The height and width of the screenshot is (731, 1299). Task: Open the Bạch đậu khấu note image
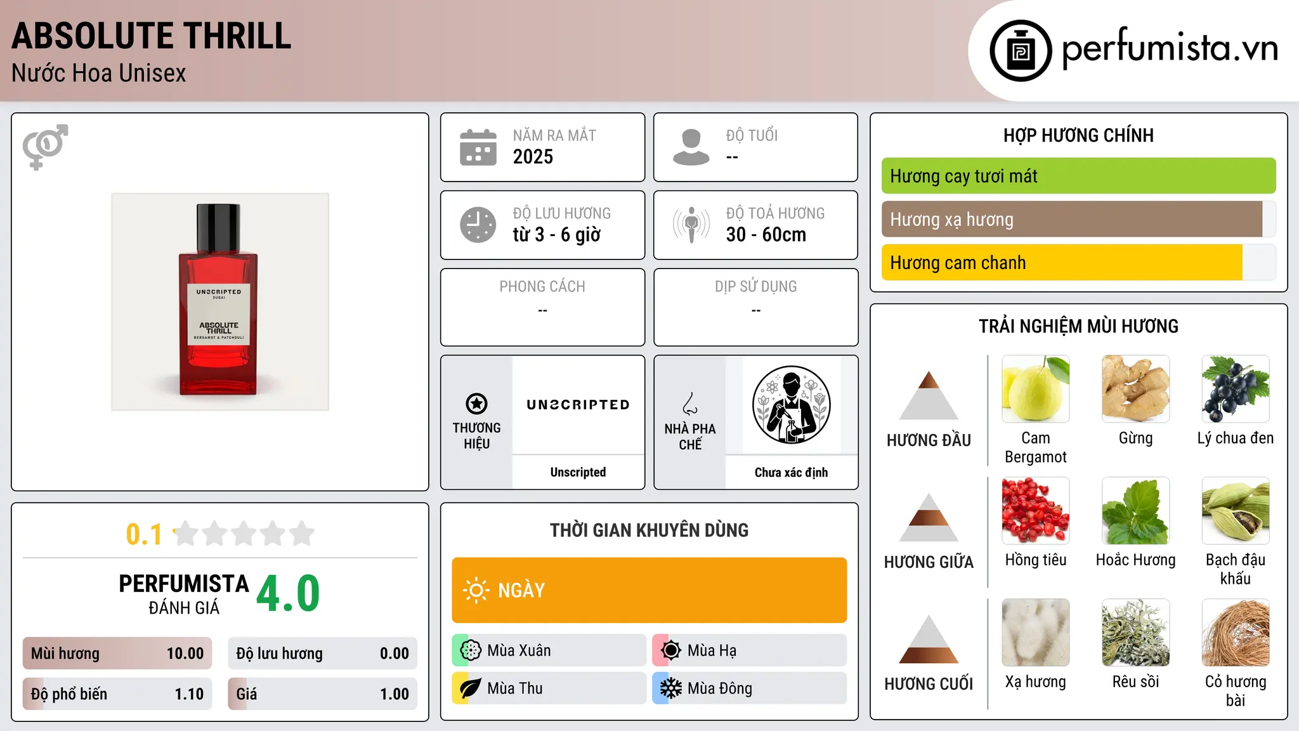click(x=1236, y=511)
